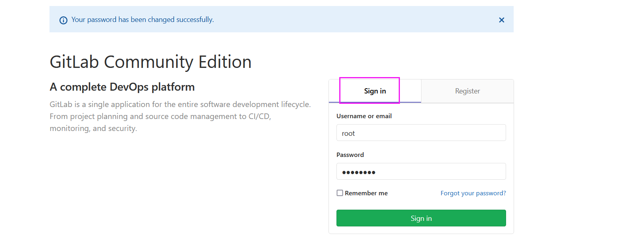Click into the Password input field
The image size is (629, 244).
click(x=421, y=172)
